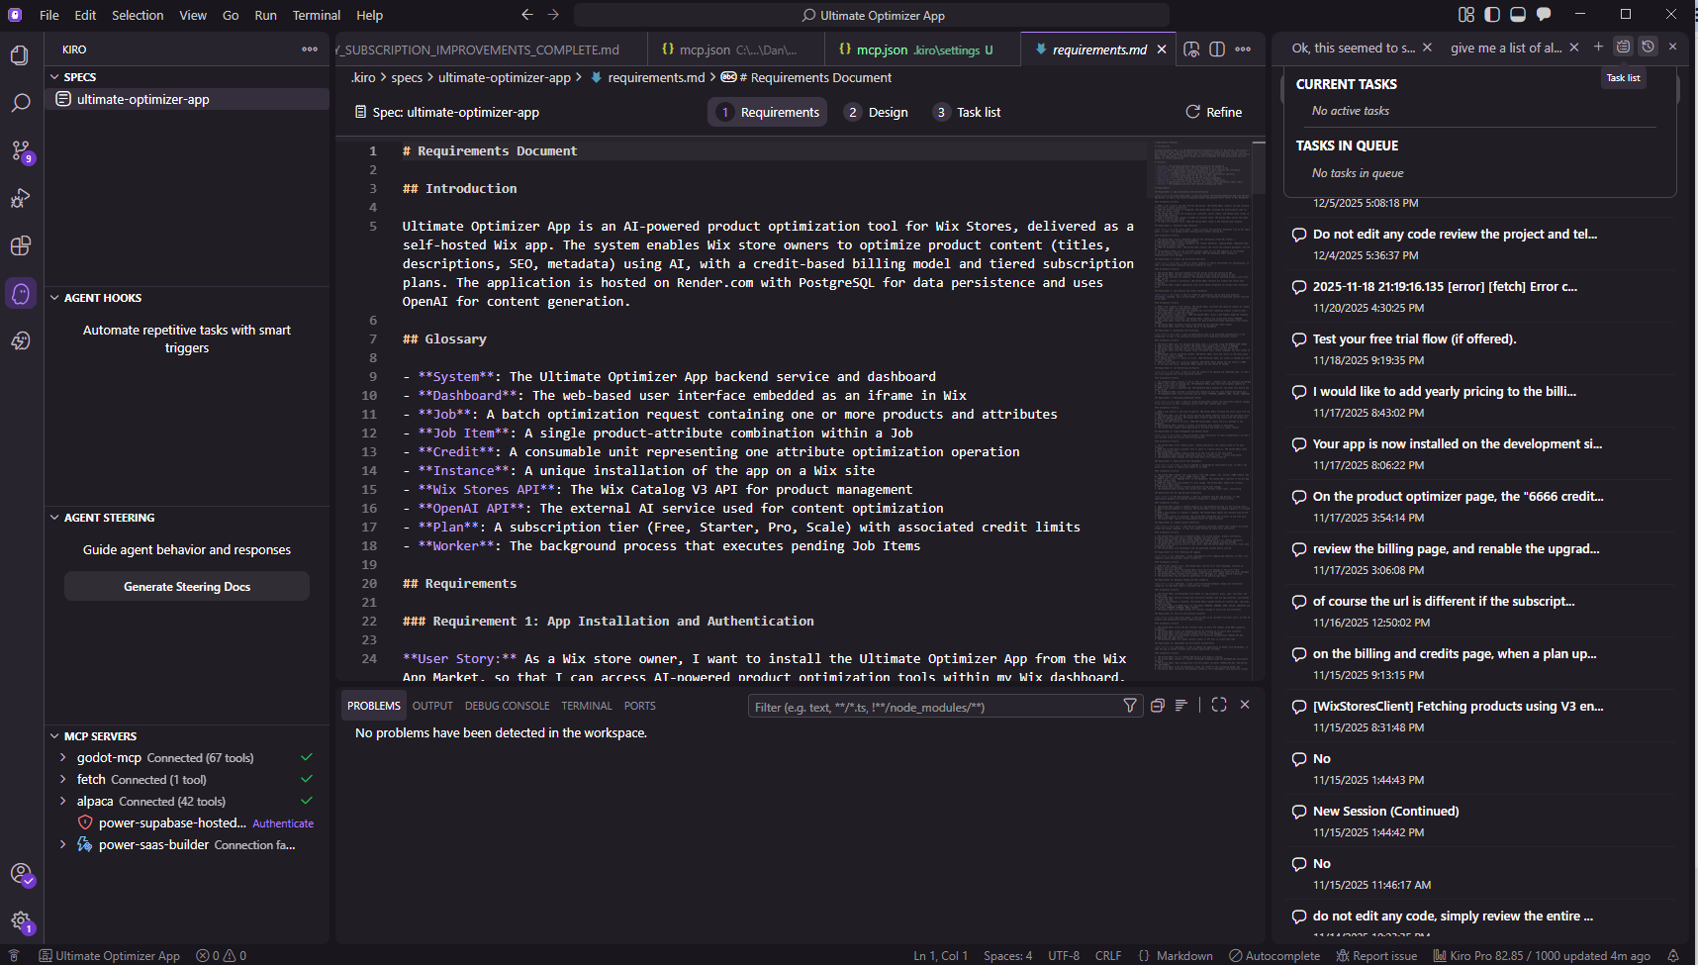Open the Search view in activity bar
Screen dimensions: 1698x965
(x=21, y=103)
